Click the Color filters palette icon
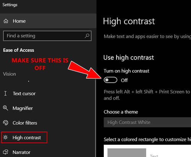The height and width of the screenshot is (157, 191). pos(5,123)
